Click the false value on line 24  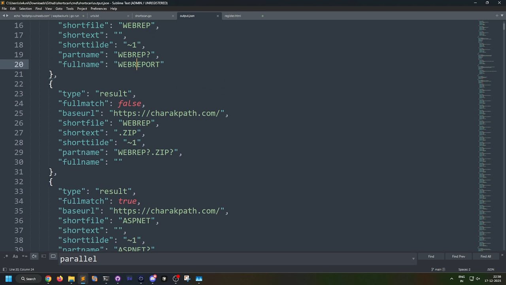click(x=129, y=104)
